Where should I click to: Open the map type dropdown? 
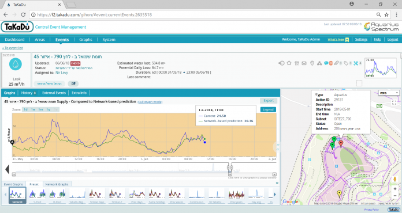(389, 93)
